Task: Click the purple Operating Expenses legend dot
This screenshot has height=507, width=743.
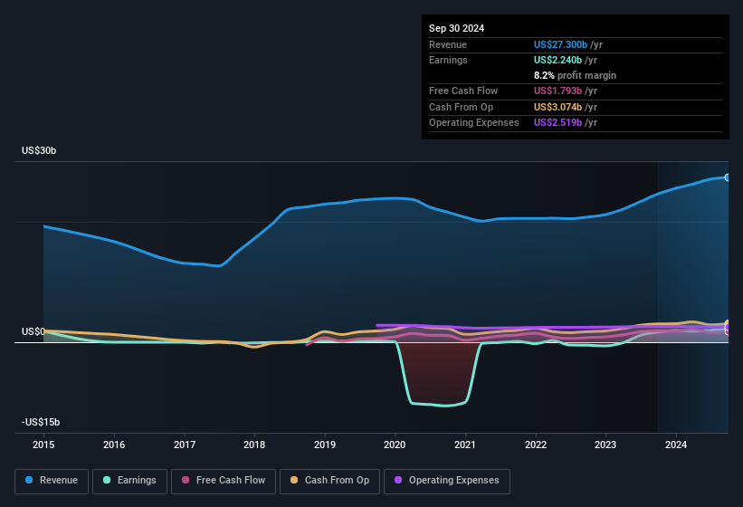Action: (x=398, y=481)
